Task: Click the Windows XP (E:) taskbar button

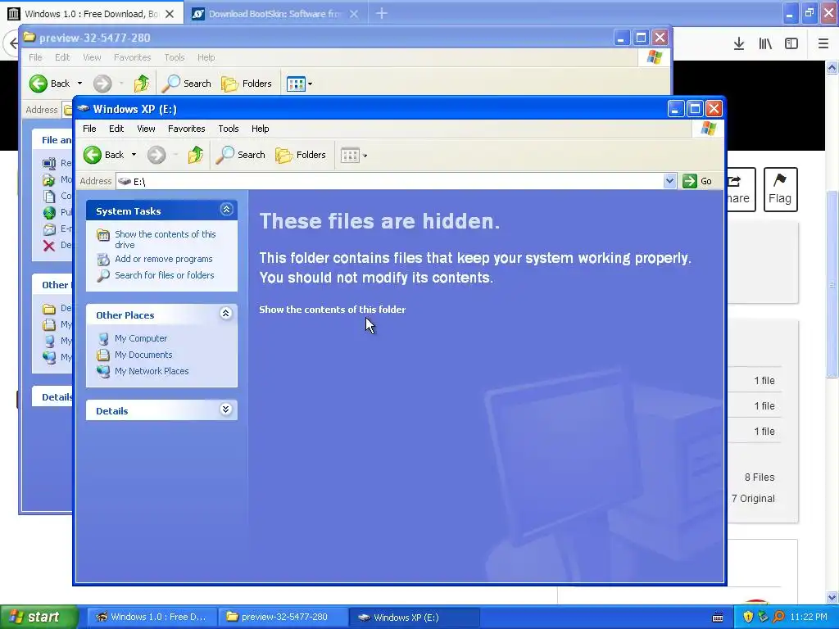Action: [414, 618]
